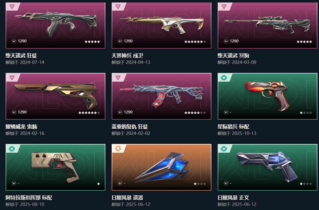Click VP currency icon on 耀鳞威龙 鬼魅 card
Viewport: 319px width, 210px height.
point(14,112)
